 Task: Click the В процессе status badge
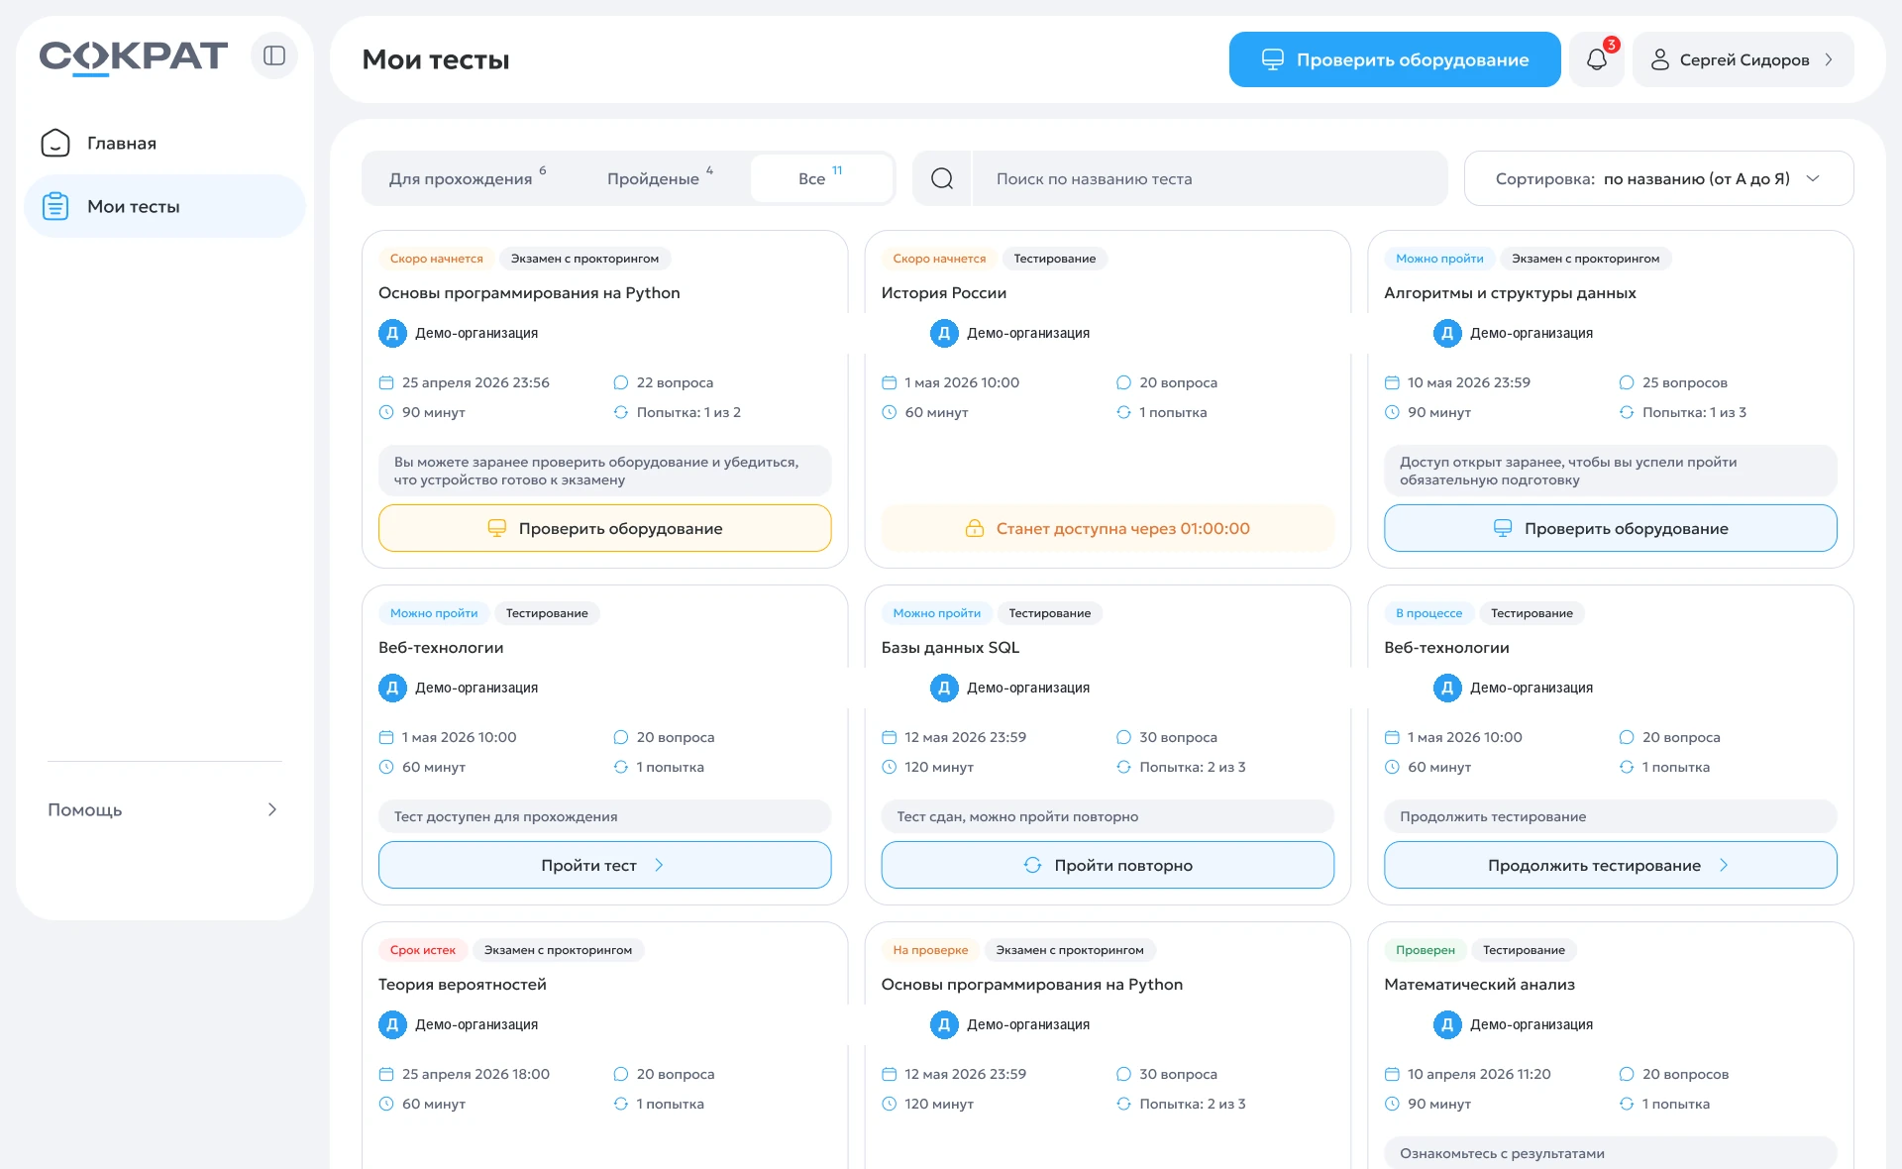click(x=1428, y=613)
